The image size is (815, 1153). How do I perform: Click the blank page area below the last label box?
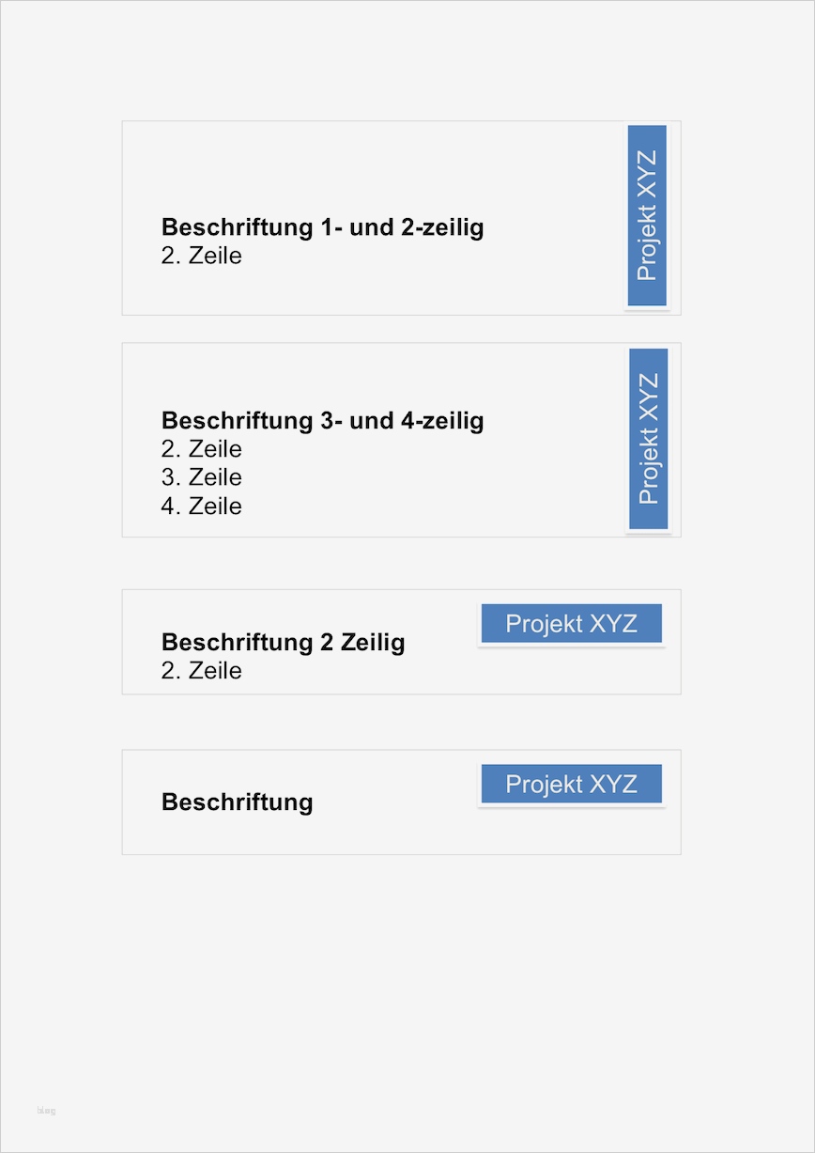[404, 977]
